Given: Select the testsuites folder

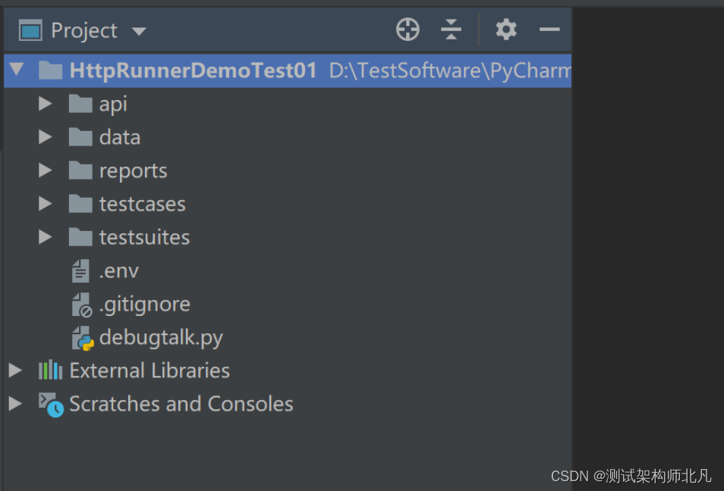Looking at the screenshot, I should (x=144, y=237).
